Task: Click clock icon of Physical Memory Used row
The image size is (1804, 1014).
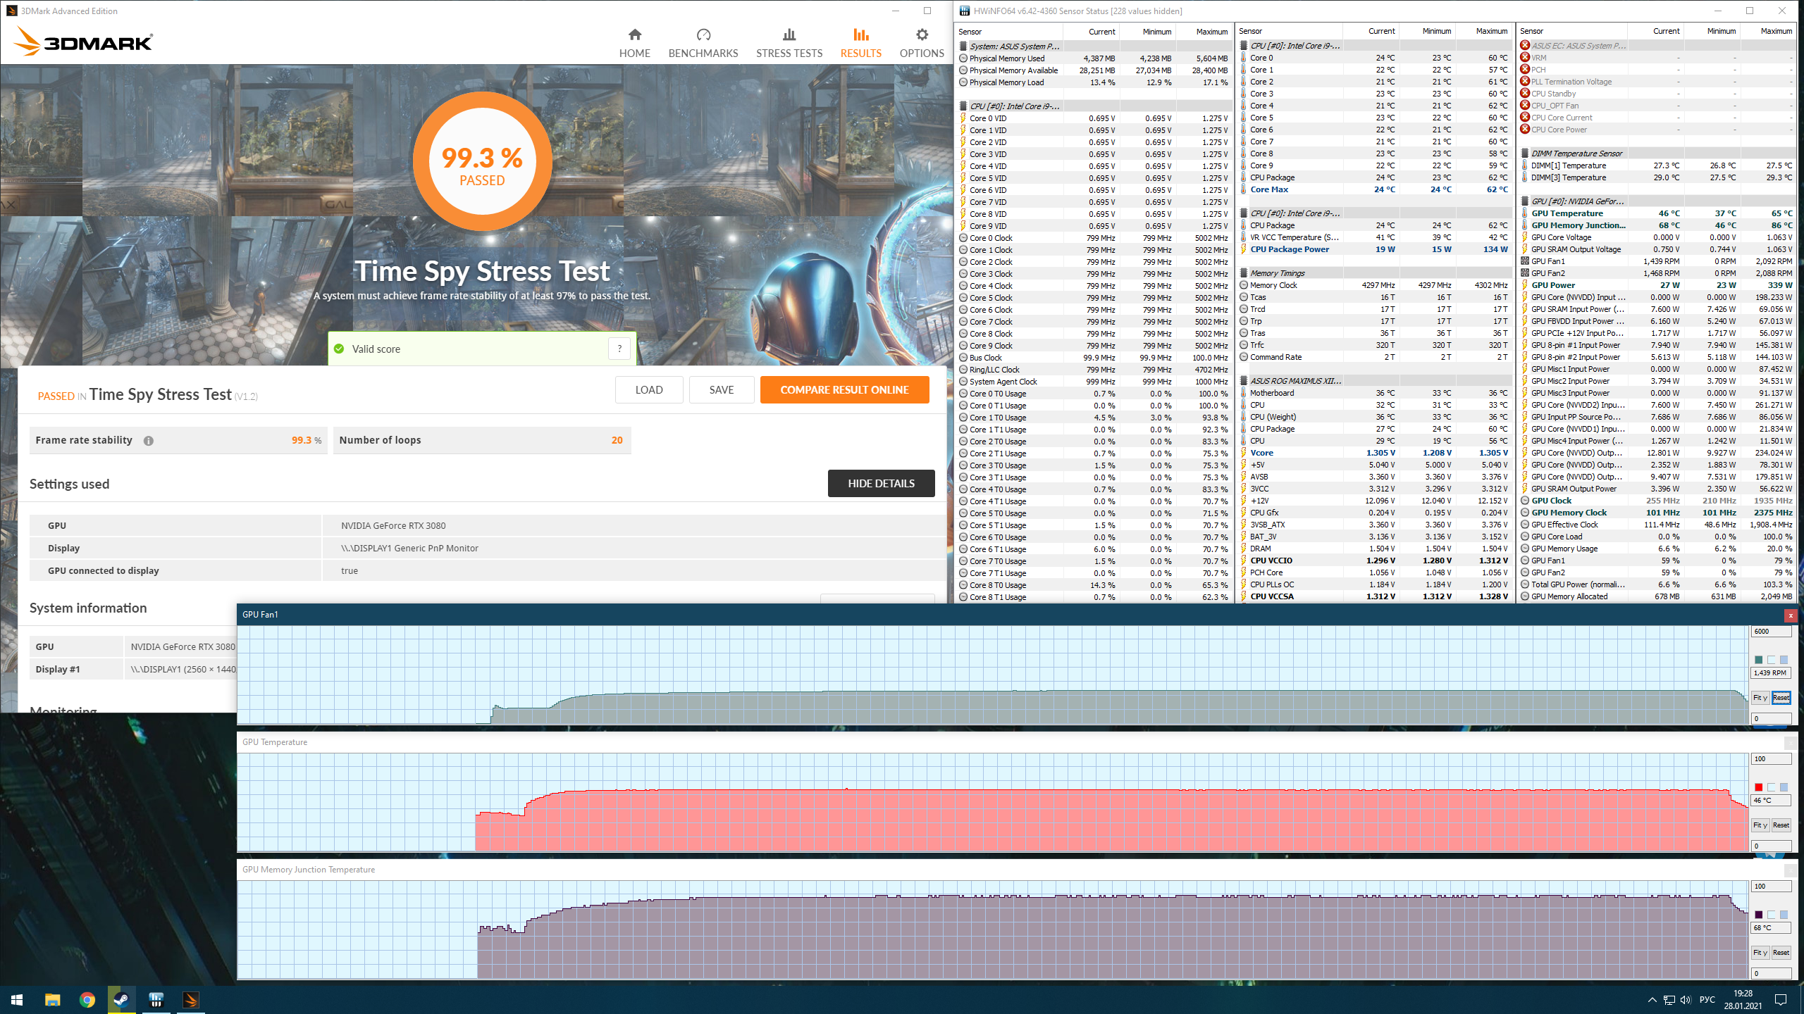Action: tap(963, 58)
